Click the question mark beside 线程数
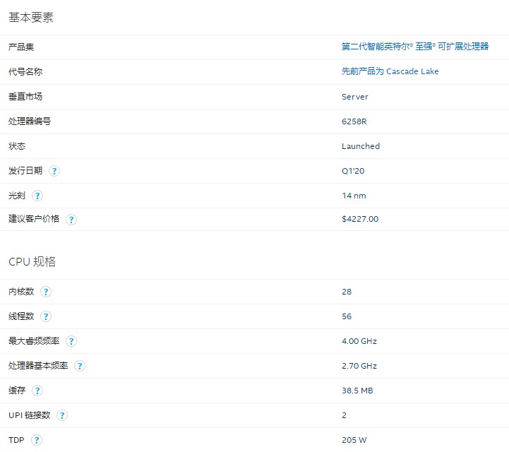This screenshot has height=452, width=509. click(x=46, y=316)
